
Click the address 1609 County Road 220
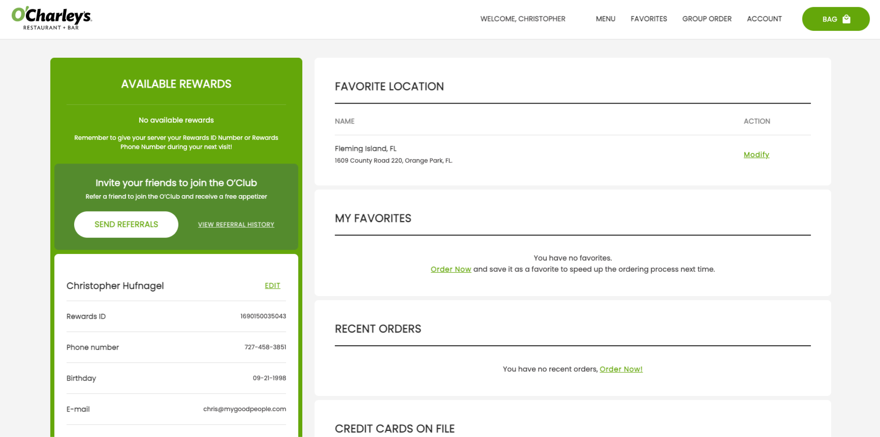coord(394,160)
